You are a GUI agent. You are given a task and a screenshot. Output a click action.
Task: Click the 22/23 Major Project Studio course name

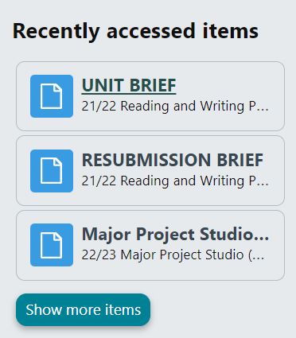[x=173, y=255]
